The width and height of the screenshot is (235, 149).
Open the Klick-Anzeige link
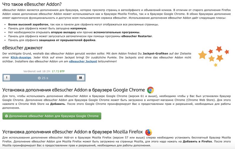pyautogui.click(x=21, y=58)
